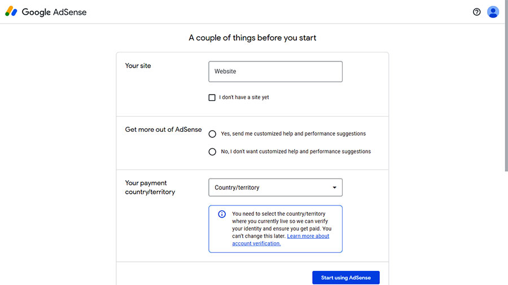Open the user account avatar
Viewport: 508px width, 285px height.
point(493,12)
